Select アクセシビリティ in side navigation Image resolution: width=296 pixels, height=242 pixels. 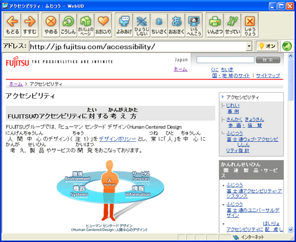point(243,97)
